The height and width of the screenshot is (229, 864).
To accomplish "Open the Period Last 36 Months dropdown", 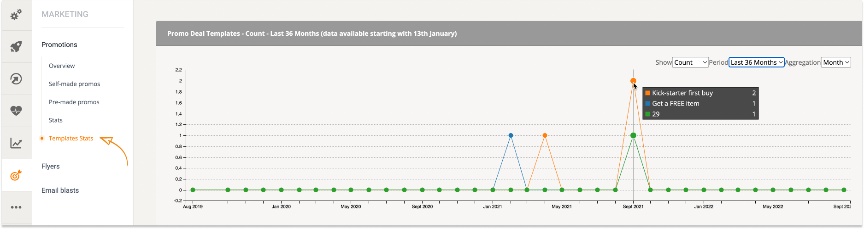I will pos(756,62).
